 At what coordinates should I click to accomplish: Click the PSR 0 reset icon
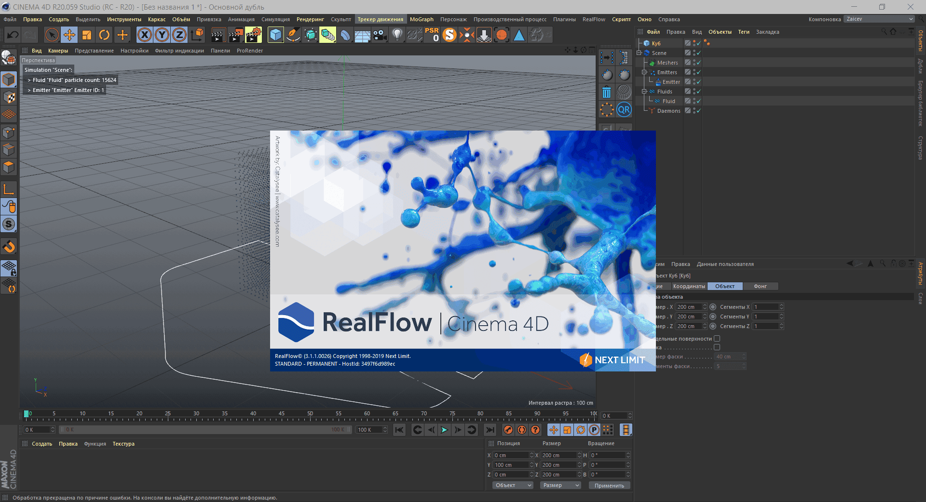pos(432,35)
